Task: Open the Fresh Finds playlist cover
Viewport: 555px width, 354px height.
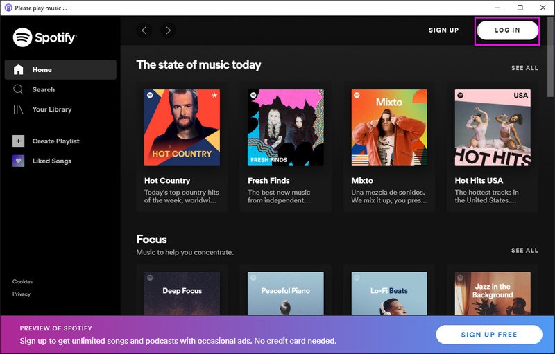Action: coord(286,127)
